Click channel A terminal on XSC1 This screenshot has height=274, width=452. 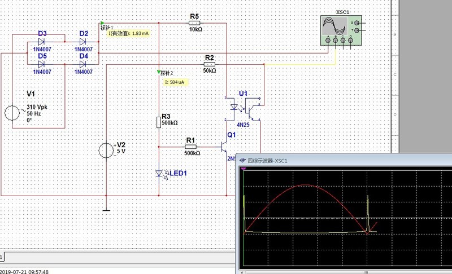point(328,40)
